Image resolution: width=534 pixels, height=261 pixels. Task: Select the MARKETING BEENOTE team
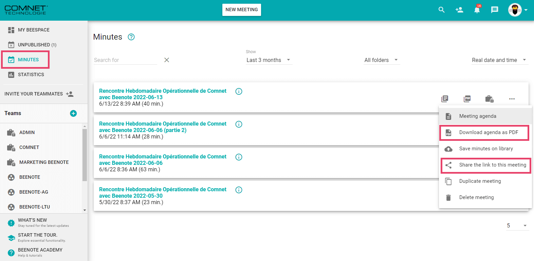44,162
